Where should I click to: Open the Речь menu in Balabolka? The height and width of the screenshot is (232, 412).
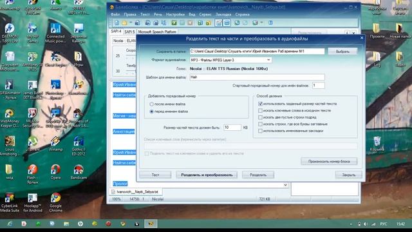click(x=158, y=14)
